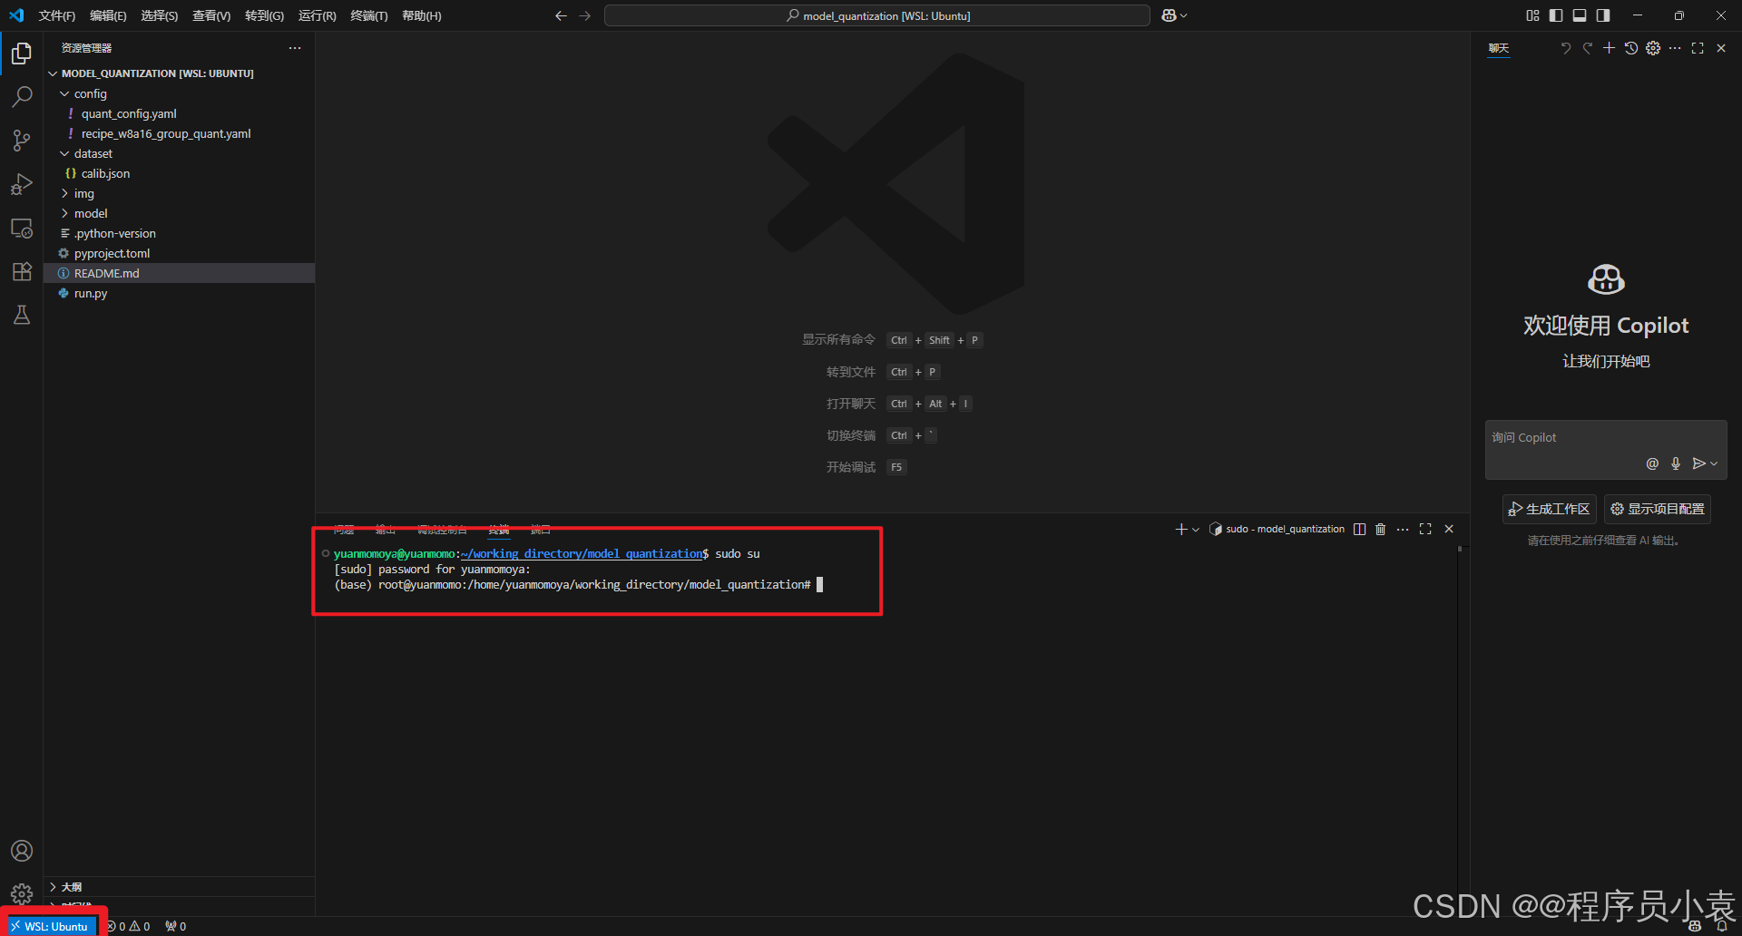Click the command center search box
The width and height of the screenshot is (1742, 936).
pos(877,15)
